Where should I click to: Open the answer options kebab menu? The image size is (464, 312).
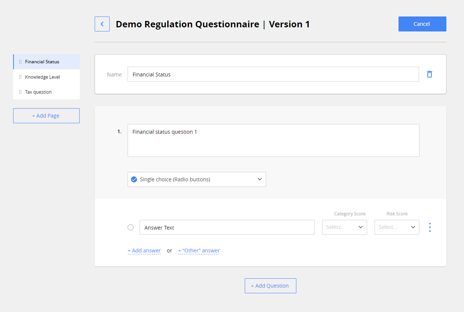(430, 227)
